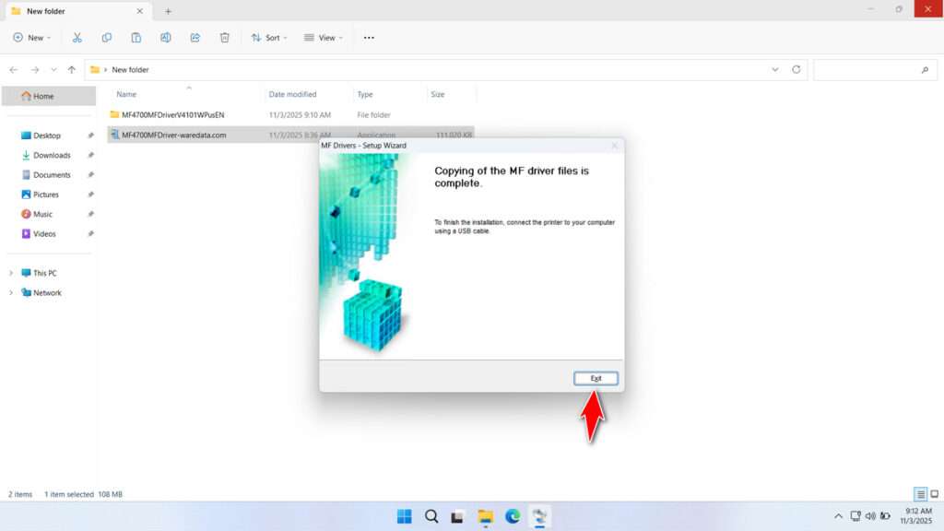
Task: Select the Cut icon in the toolbar
Action: (77, 37)
